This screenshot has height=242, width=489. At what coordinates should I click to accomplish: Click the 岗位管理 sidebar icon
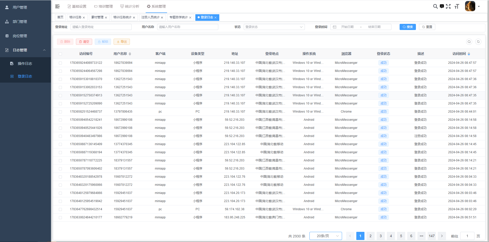click(7, 36)
